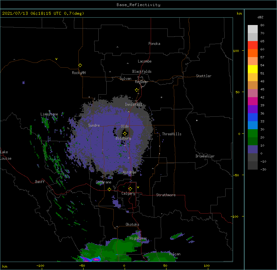The width and height of the screenshot is (277, 270).
Task: Click the HighRiver label
Action: [x=138, y=238]
